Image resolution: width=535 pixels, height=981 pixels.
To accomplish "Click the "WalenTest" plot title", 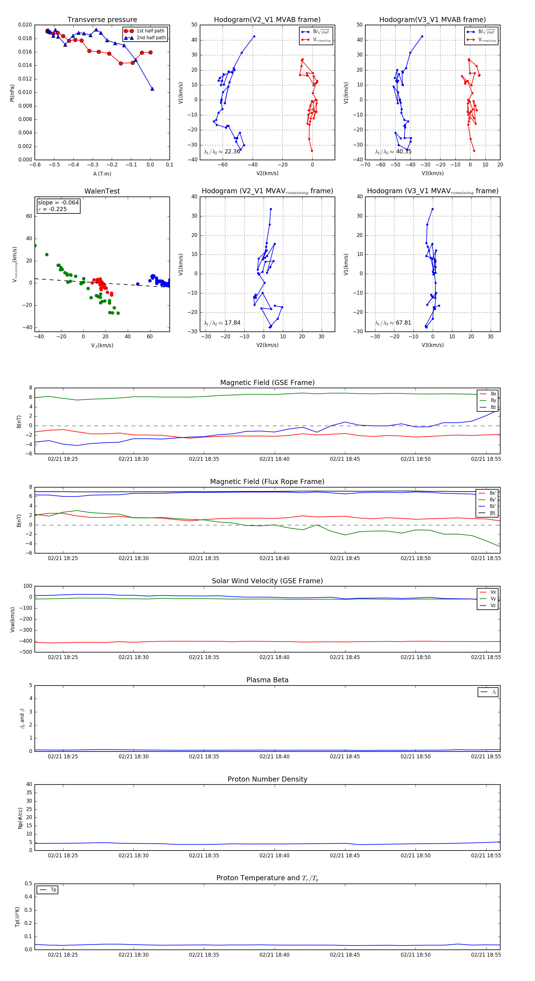I will tap(102, 191).
